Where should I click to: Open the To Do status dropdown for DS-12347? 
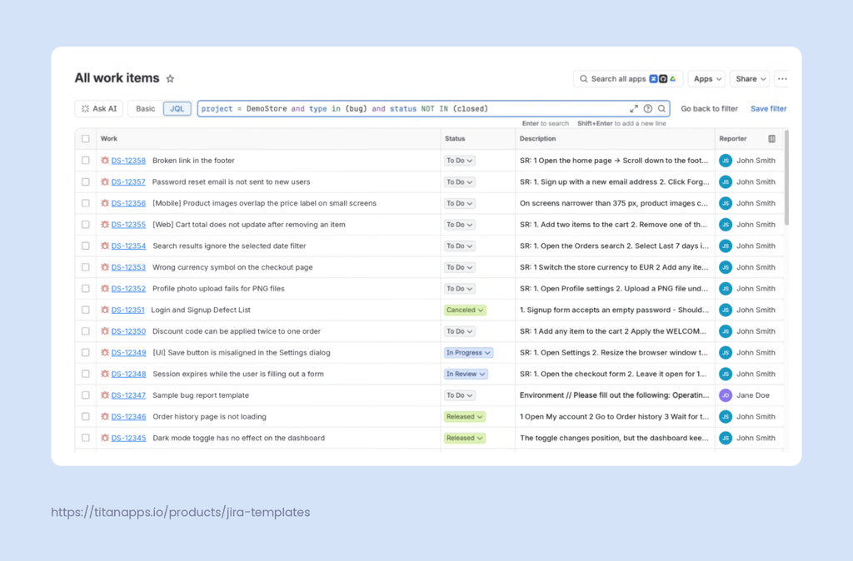point(460,395)
